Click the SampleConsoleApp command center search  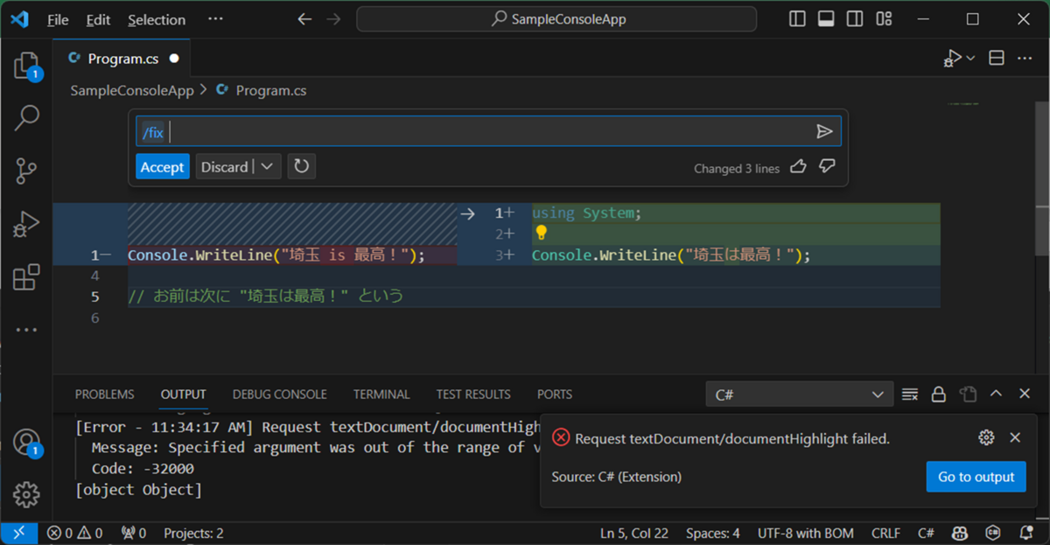[x=556, y=19]
